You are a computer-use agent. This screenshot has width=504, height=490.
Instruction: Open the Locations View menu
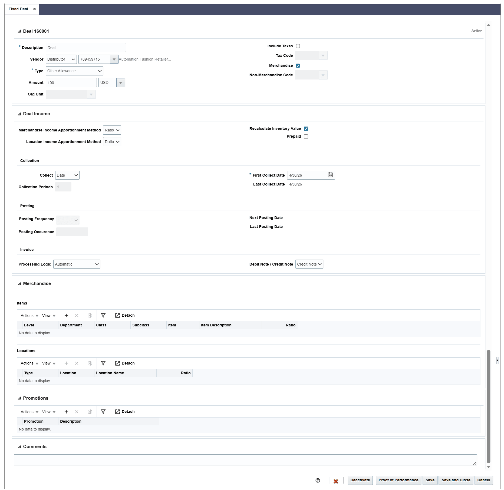[49, 363]
